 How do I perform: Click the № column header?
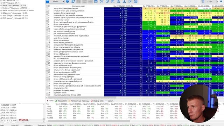tap(49, 6)
